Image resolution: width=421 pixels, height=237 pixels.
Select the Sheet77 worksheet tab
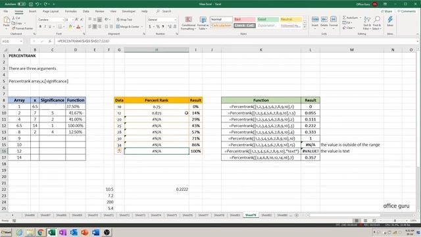coord(203,215)
